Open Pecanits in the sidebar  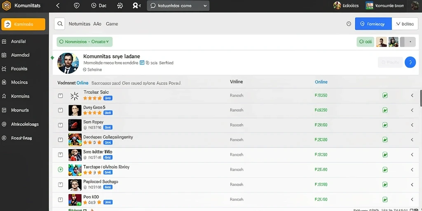click(19, 69)
